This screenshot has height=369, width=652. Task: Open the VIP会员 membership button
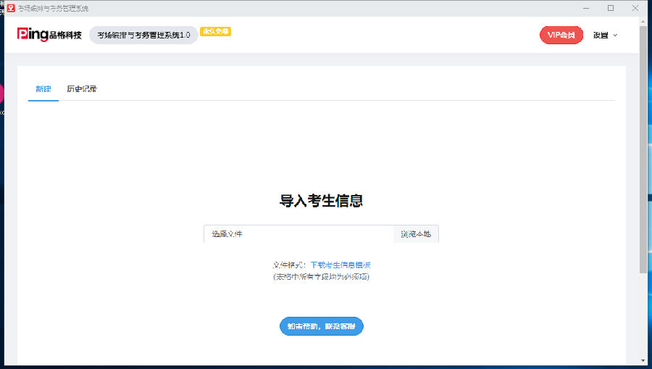pos(561,35)
